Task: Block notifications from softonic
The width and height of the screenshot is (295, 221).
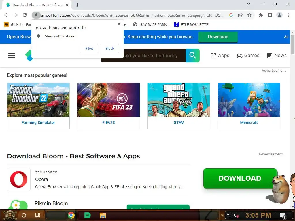Action: point(110,48)
